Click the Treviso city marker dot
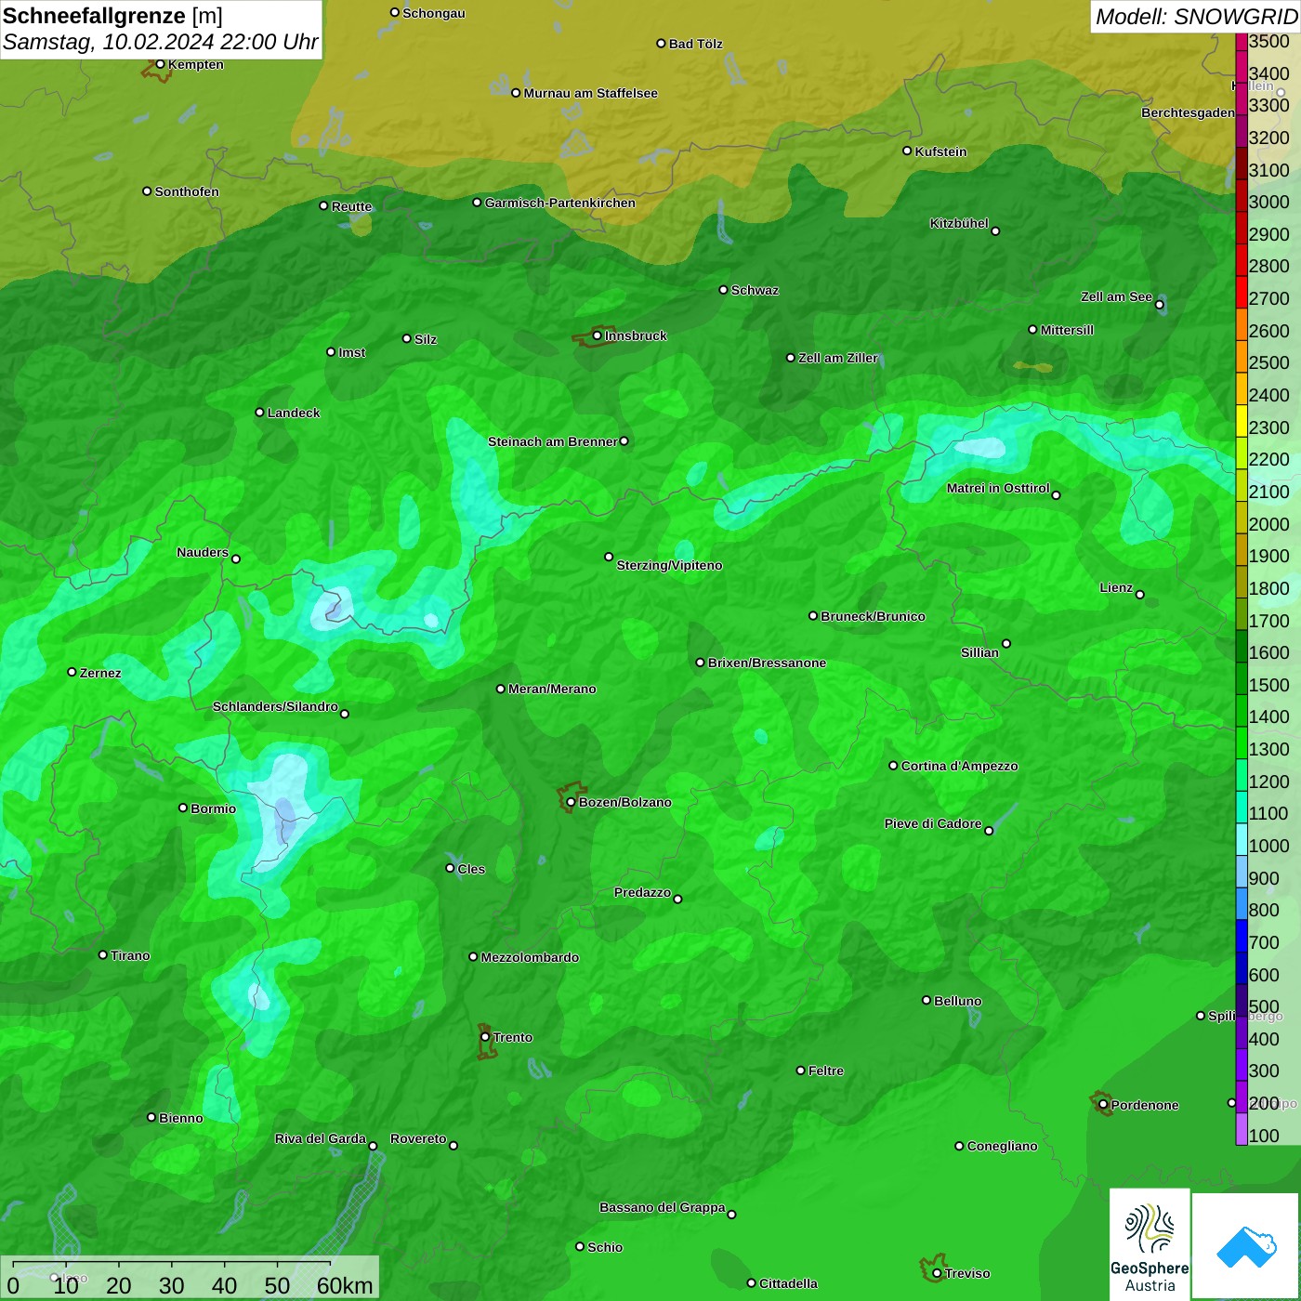Viewport: 1301px width, 1301px height. [x=937, y=1273]
